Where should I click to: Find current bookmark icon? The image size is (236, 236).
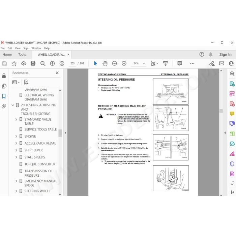click(26, 82)
